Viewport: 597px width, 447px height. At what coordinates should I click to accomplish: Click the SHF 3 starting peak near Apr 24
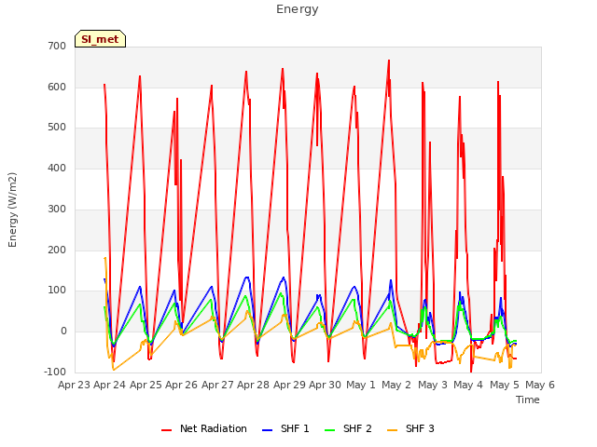tap(105, 258)
